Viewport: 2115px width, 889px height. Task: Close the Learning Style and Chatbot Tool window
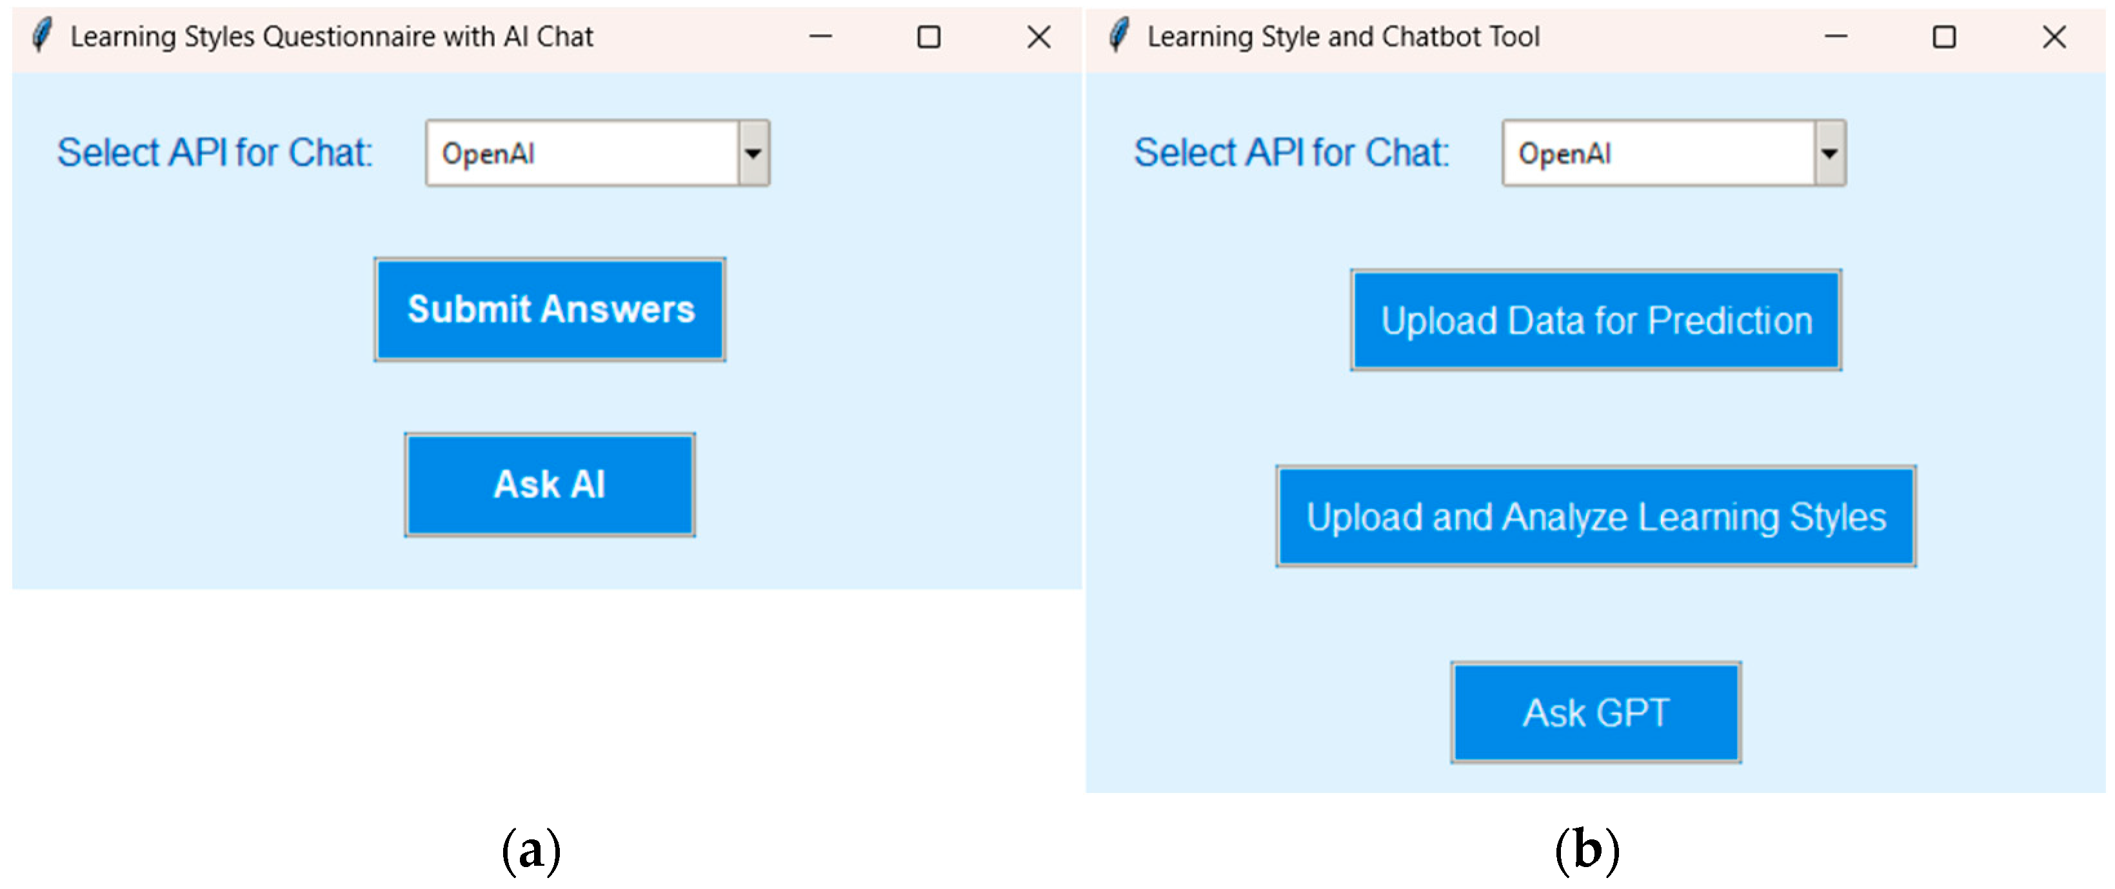[2054, 37]
